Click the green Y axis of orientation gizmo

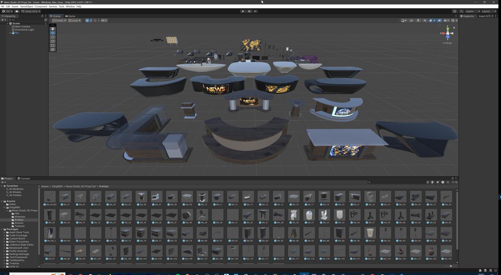click(x=448, y=29)
